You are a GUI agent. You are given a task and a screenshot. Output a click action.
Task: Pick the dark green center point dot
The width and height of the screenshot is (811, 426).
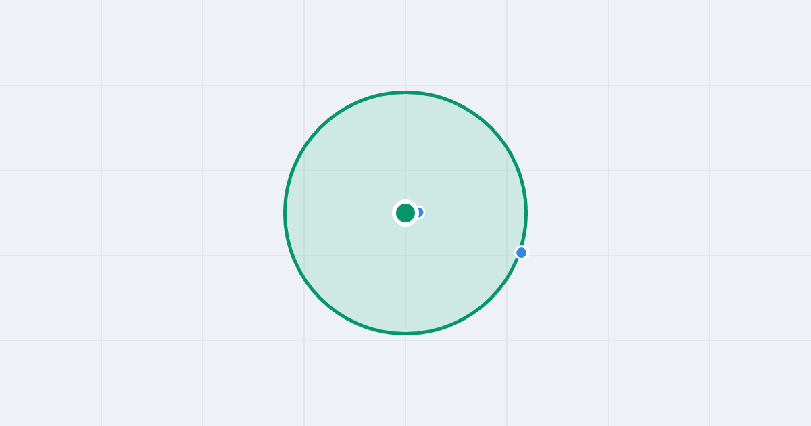405,213
